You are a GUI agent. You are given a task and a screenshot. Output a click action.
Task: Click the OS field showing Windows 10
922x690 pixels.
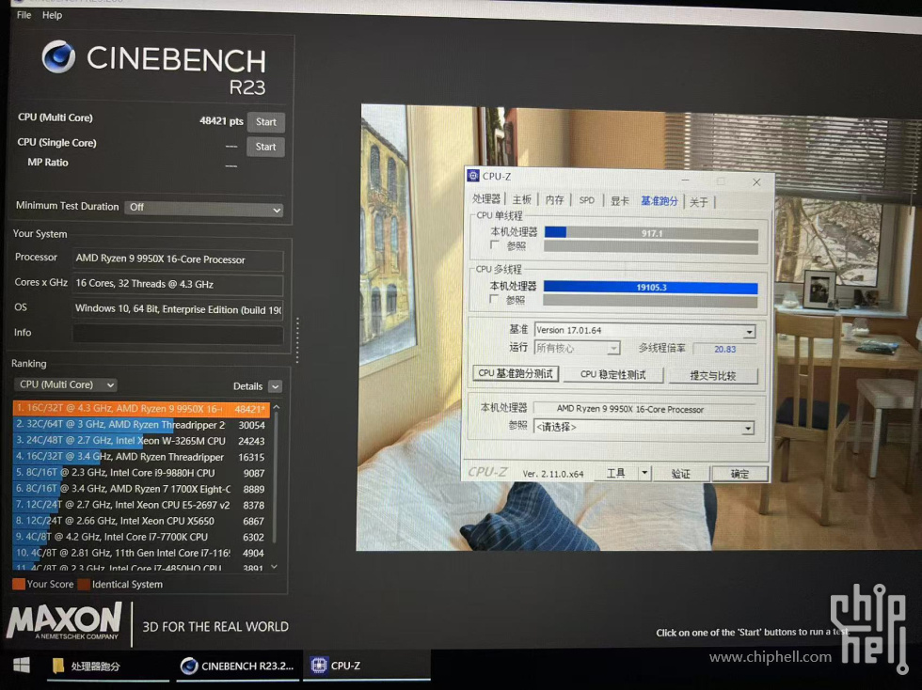[x=178, y=309]
